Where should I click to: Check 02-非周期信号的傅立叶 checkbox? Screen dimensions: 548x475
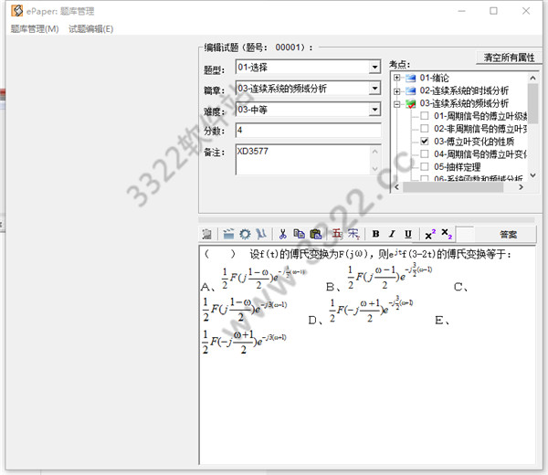click(x=425, y=129)
